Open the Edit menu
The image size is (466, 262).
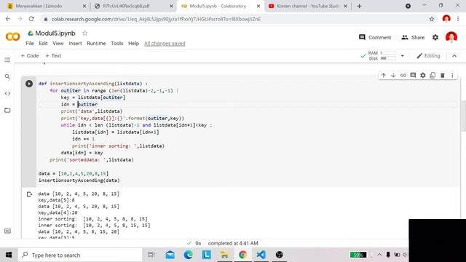tap(43, 44)
